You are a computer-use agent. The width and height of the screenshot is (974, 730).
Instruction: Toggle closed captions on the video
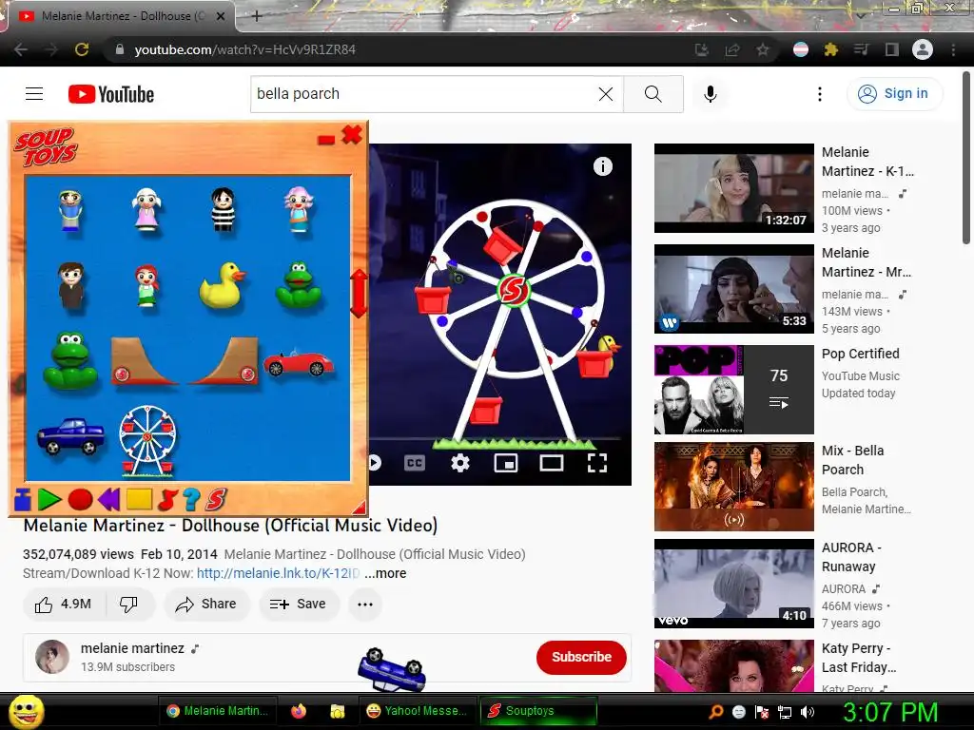tap(415, 463)
